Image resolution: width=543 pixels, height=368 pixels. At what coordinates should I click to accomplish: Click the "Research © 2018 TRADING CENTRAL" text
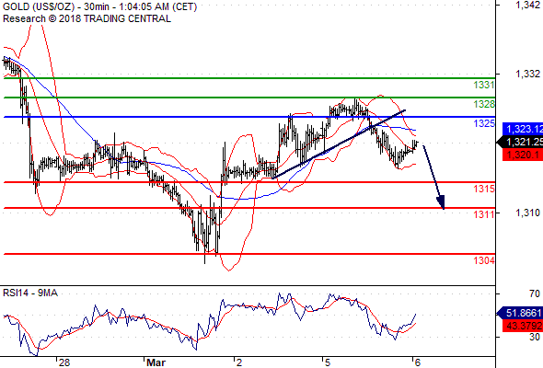click(87, 18)
